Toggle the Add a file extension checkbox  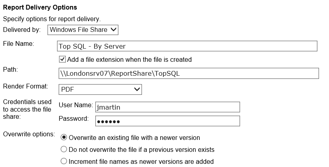[x=62, y=59]
